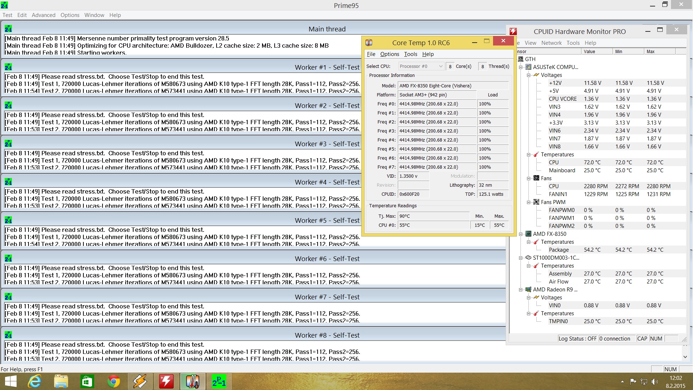Collapse the AMD Radeon R9 tree node
Screen dimensions: 693x390
point(521,290)
